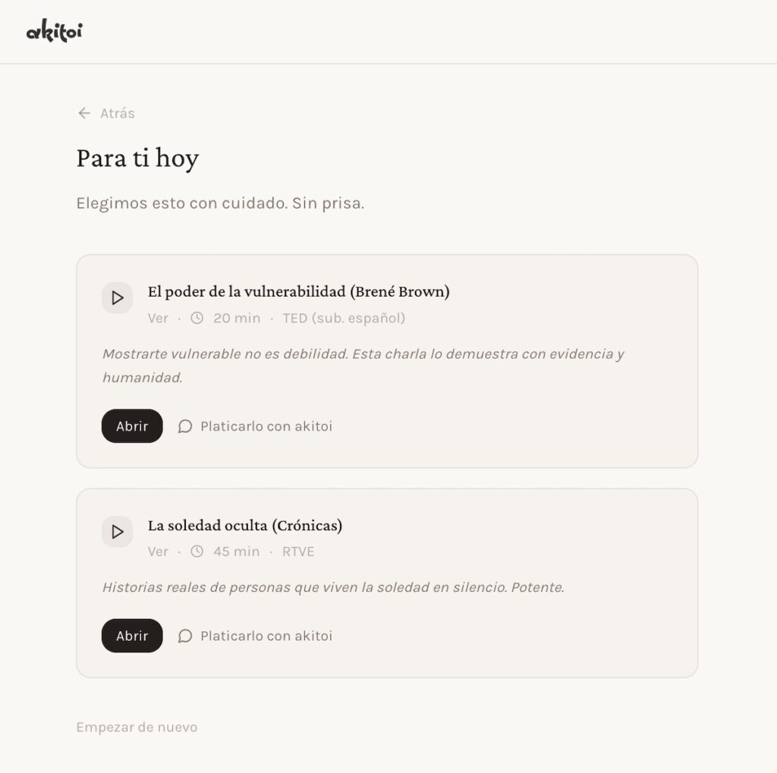Click the play icon on the Brené Brown video card
Screen dimensions: 777x773
[x=117, y=297]
